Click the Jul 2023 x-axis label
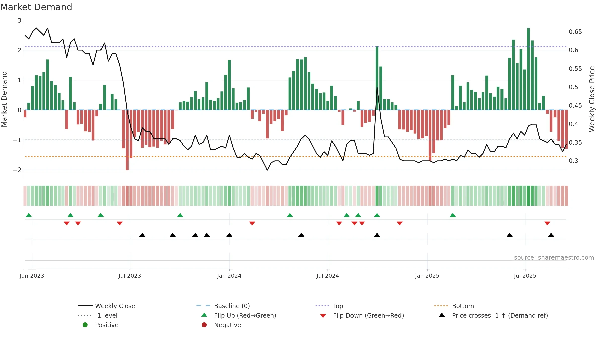This screenshot has height=339, width=603. [130, 276]
